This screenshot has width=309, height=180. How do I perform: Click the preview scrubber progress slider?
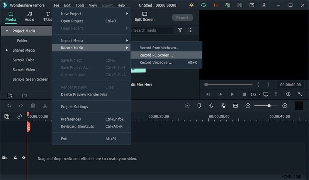[228, 84]
